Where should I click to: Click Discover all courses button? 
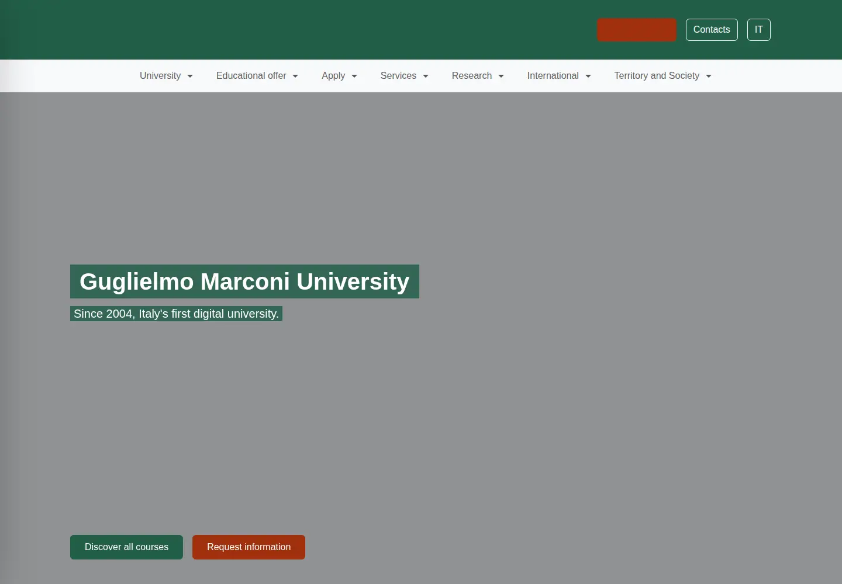pos(126,547)
